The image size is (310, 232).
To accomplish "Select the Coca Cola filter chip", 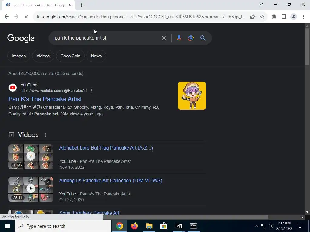I will 70,56.
